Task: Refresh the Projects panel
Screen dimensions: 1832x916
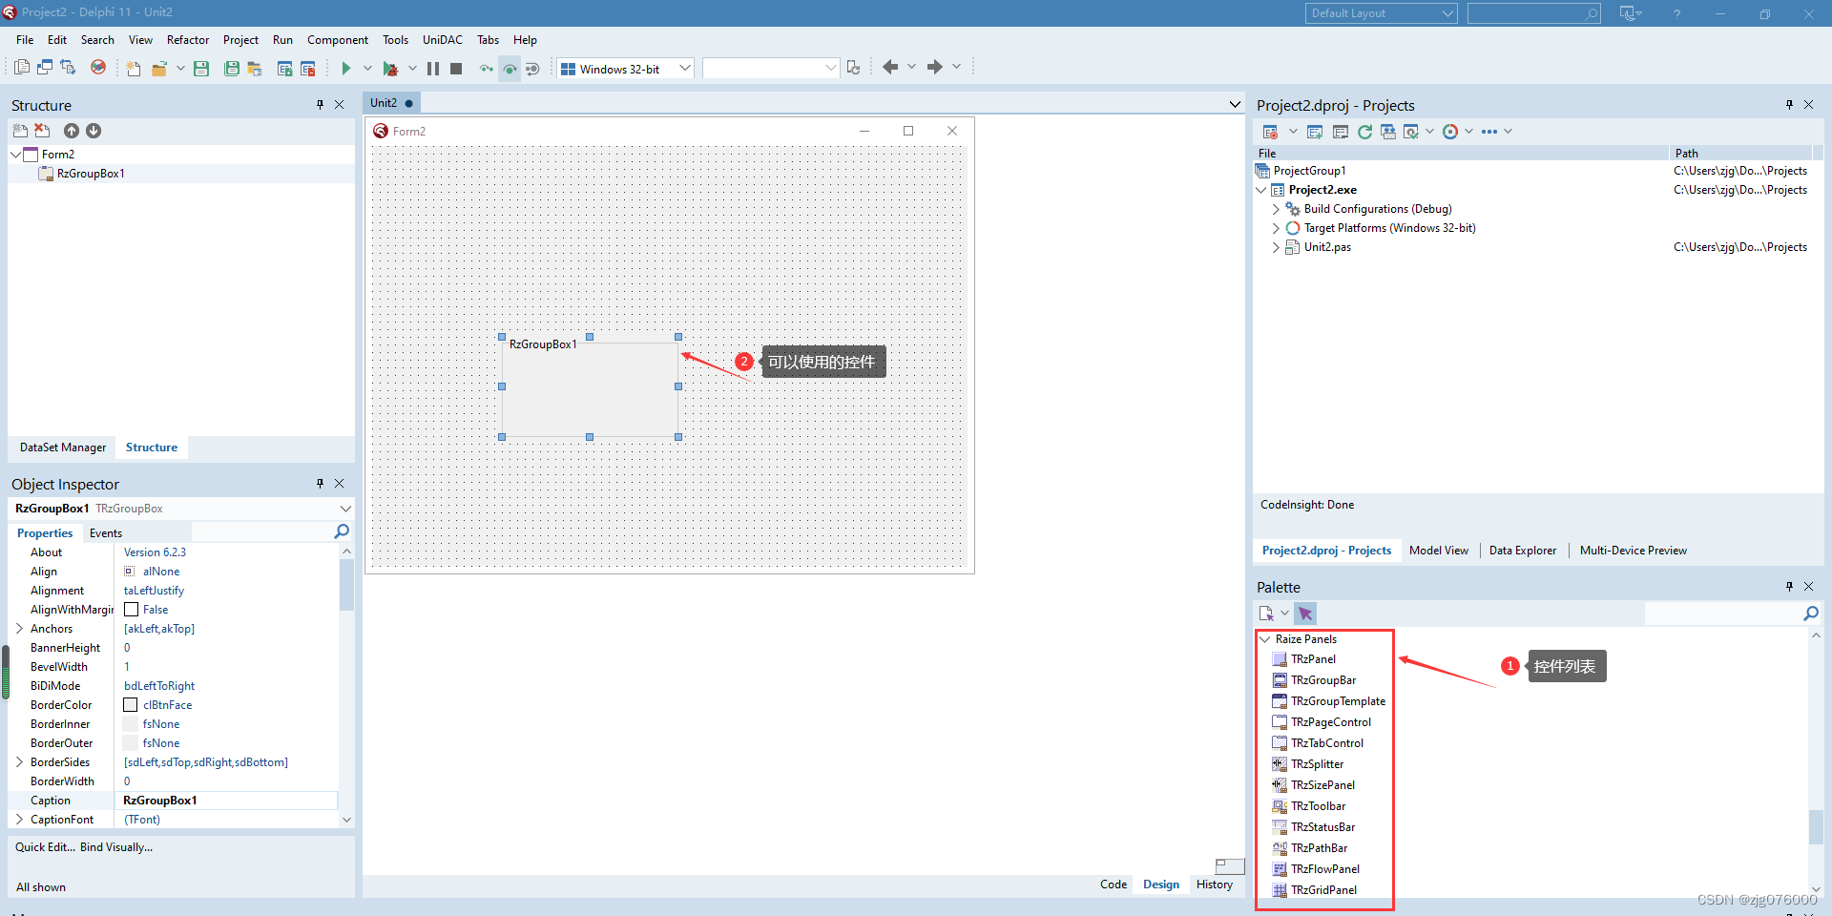Action: coord(1364,132)
